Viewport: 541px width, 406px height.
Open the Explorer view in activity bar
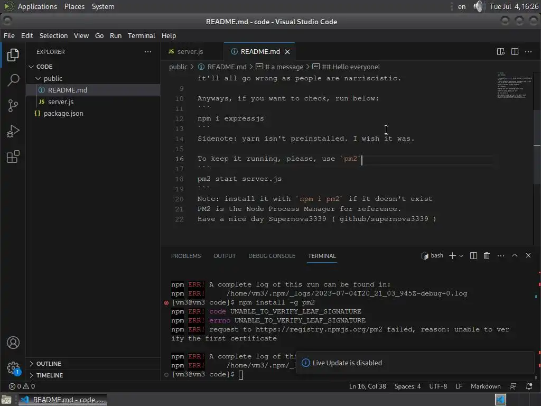tap(13, 55)
